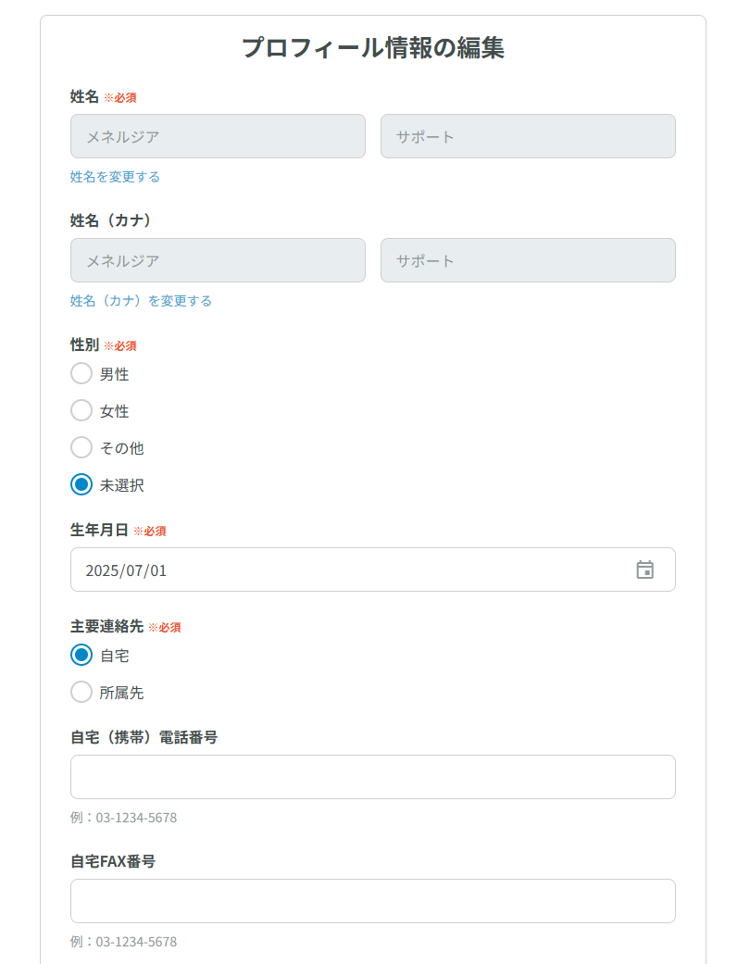Click the 男性 label text
Screen dimensions: 750x964
tap(115, 374)
